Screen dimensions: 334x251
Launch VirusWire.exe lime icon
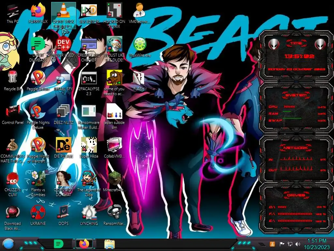(140, 47)
